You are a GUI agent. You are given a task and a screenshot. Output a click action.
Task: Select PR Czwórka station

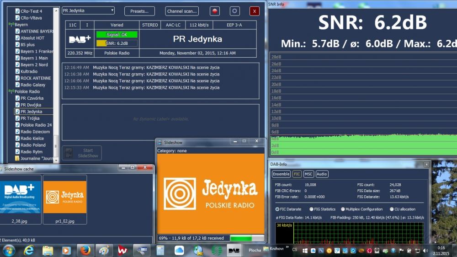click(x=32, y=98)
